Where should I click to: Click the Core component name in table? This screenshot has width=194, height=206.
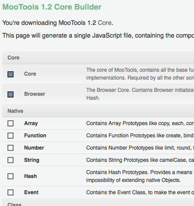click(30, 74)
